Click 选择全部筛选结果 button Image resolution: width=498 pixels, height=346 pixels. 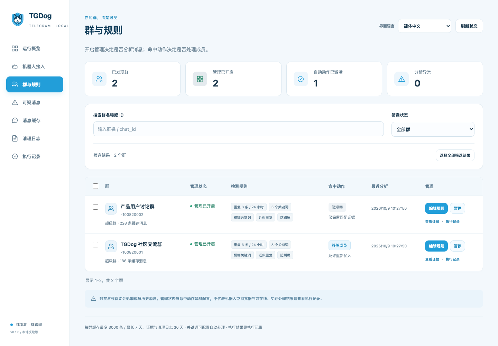(455, 155)
